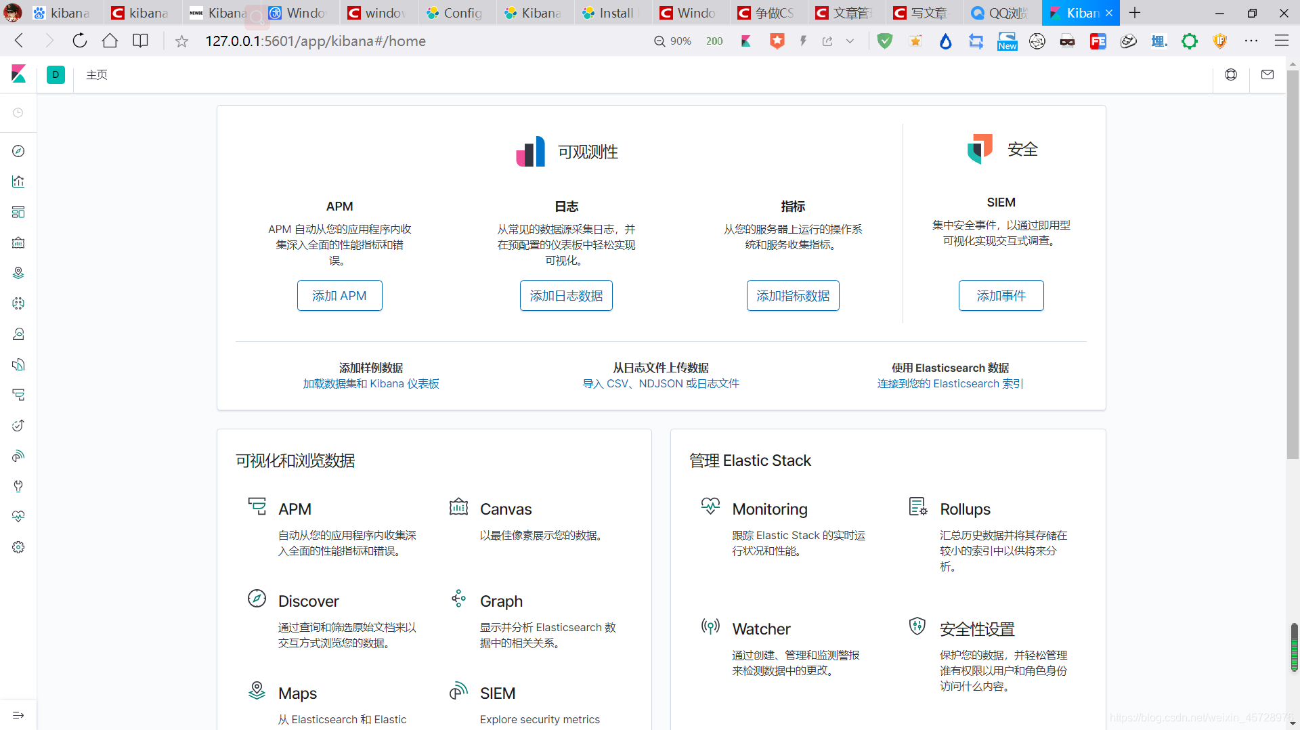Viewport: 1300px width, 730px height.
Task: Expand the left navigation with bottom arrow
Action: 18,715
